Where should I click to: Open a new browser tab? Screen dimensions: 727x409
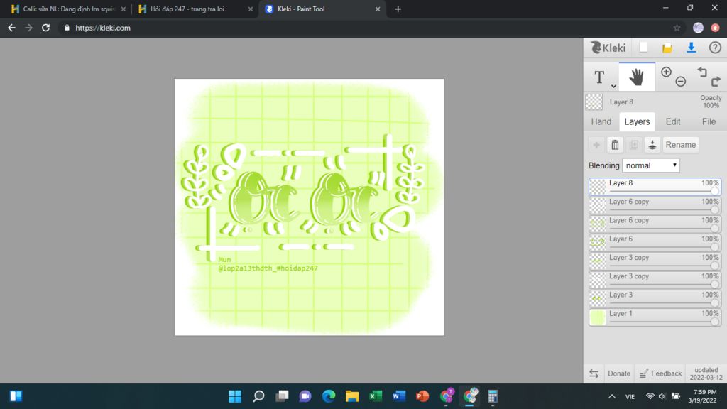pos(398,9)
